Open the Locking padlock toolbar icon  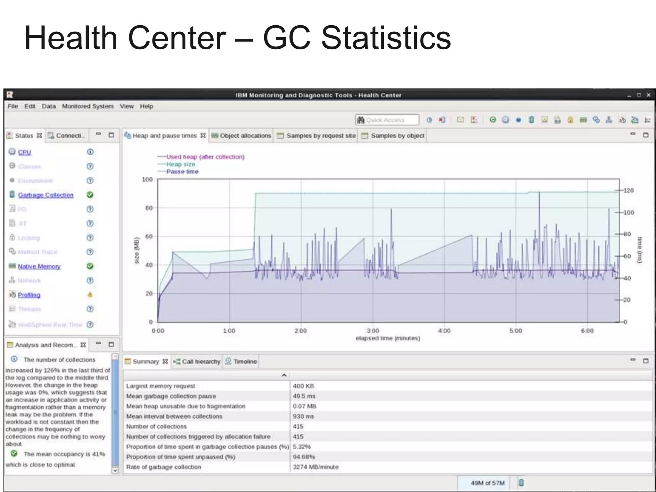(x=570, y=120)
